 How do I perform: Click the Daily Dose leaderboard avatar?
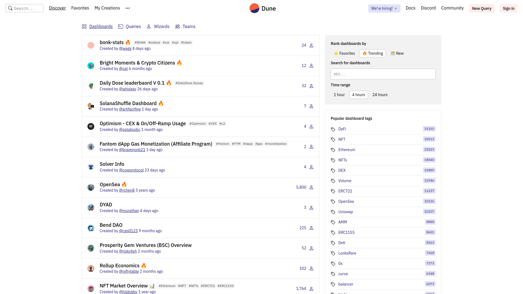(x=91, y=86)
